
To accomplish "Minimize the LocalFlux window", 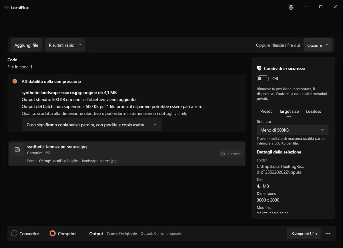I will pos(306,7).
